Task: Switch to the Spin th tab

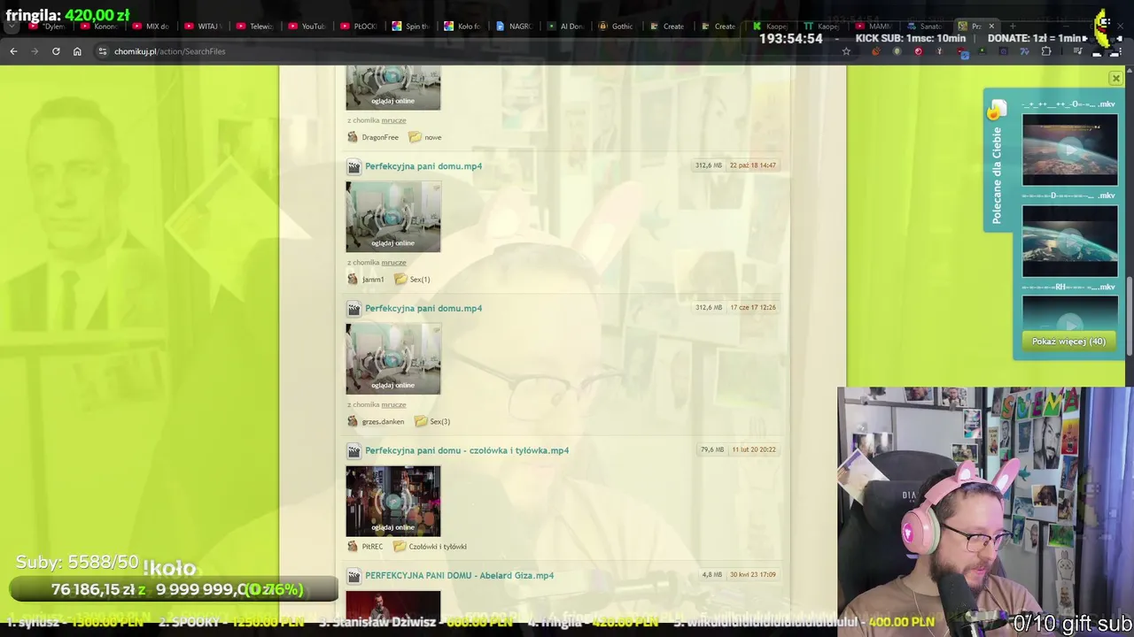Action: click(410, 27)
